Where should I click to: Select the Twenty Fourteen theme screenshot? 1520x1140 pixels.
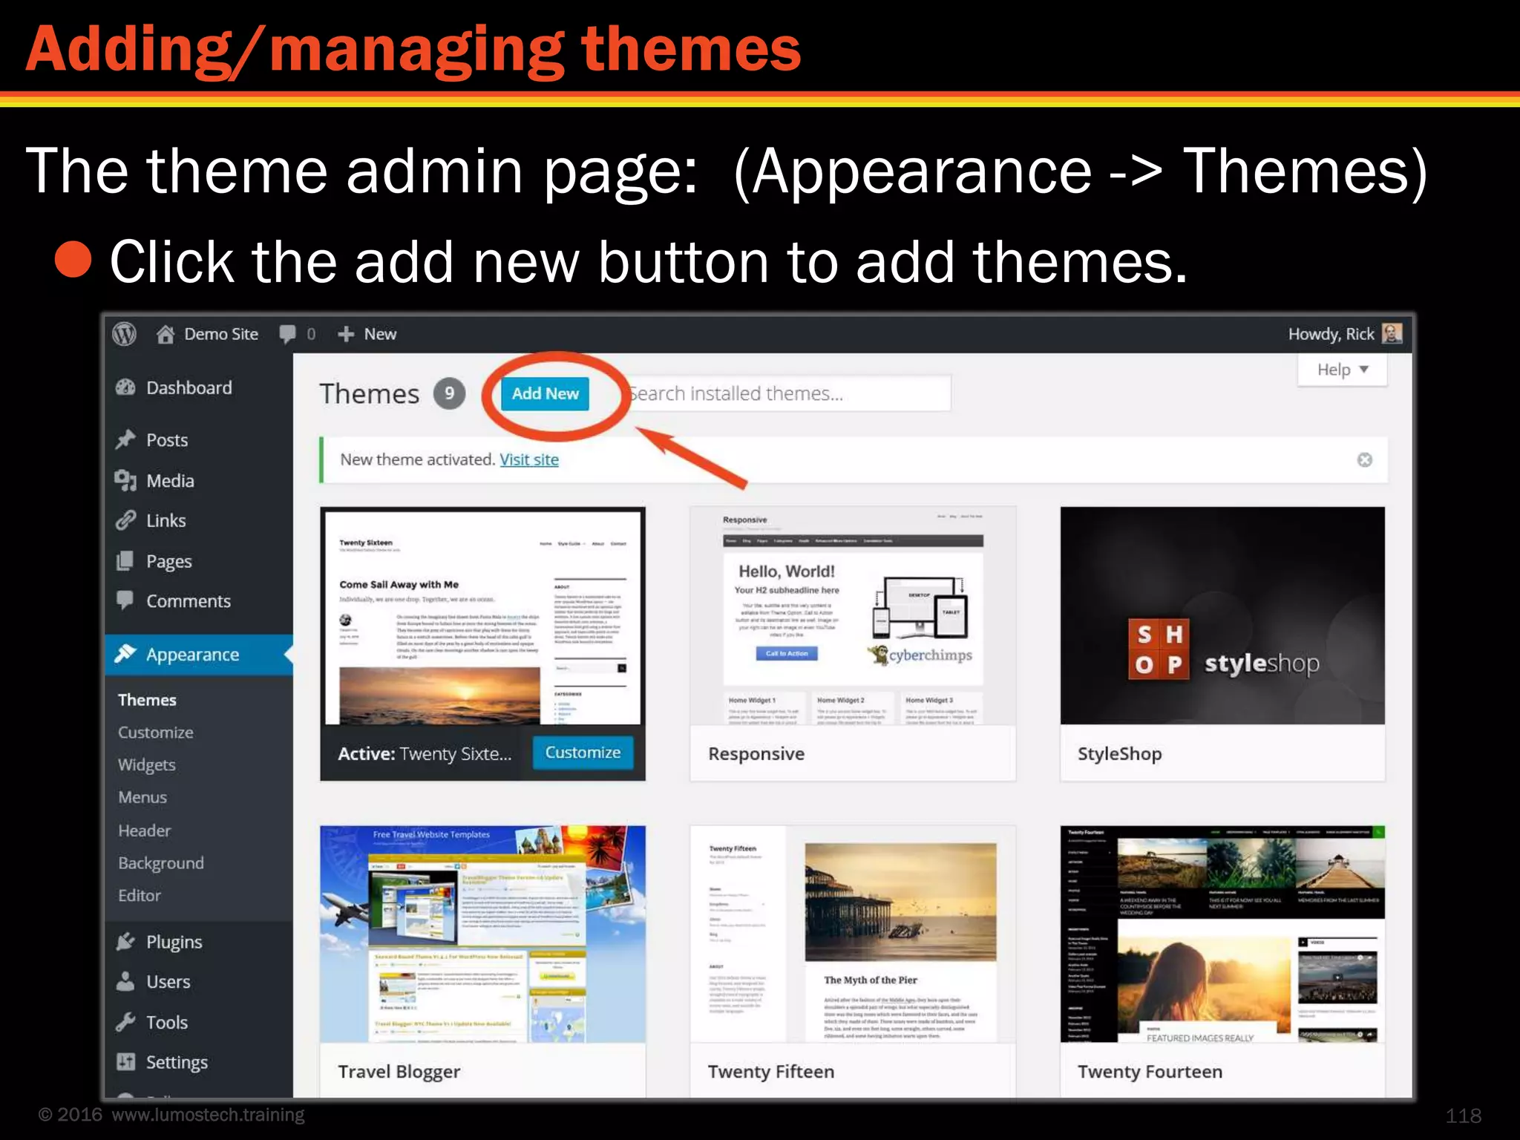1222,934
